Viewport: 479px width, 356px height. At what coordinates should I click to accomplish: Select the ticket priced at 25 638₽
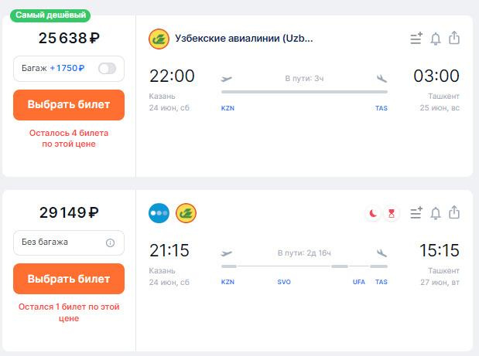click(x=69, y=104)
